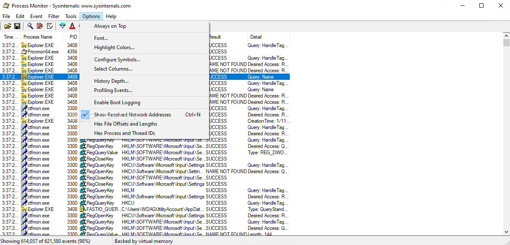Open the Highlight toolbar icon with red A
The image size is (510, 245).
click(72, 26)
